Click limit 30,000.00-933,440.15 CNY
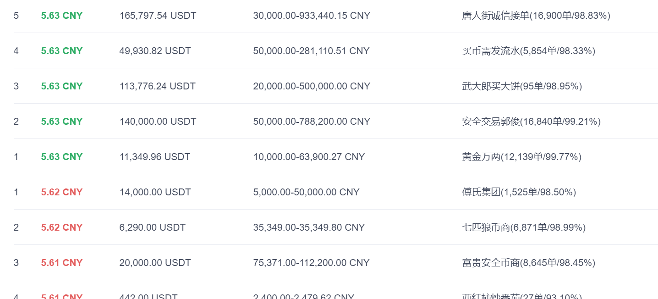Screen dimensions: 658x299 312,16
